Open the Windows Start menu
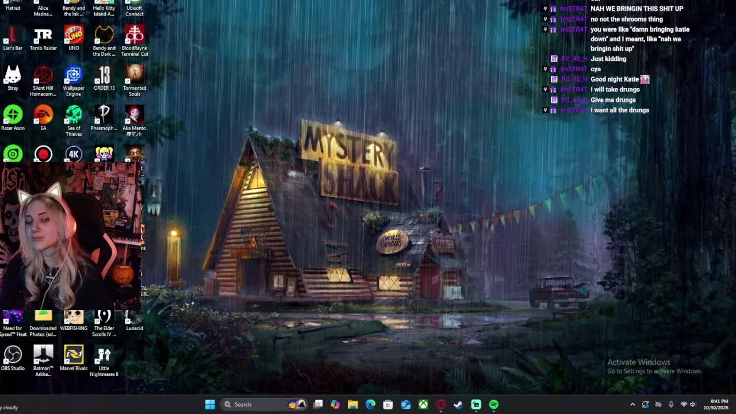The width and height of the screenshot is (736, 414). (x=210, y=404)
